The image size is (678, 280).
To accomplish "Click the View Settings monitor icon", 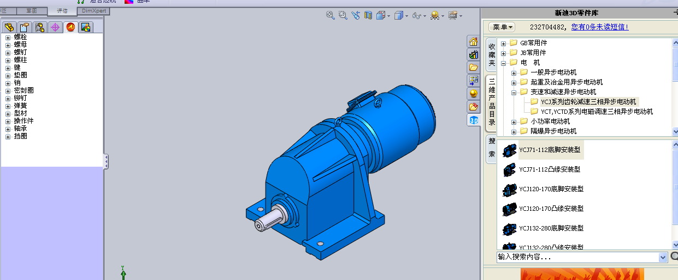I will click(452, 15).
